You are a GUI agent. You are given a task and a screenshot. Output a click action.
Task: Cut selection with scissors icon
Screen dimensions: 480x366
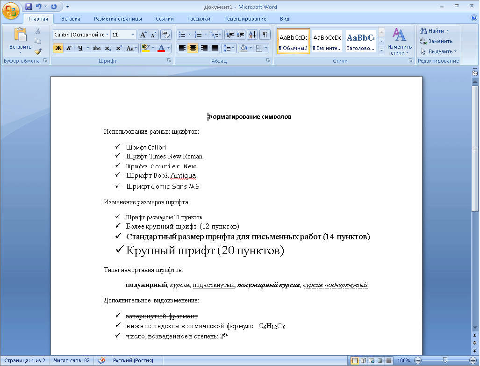[x=38, y=31]
